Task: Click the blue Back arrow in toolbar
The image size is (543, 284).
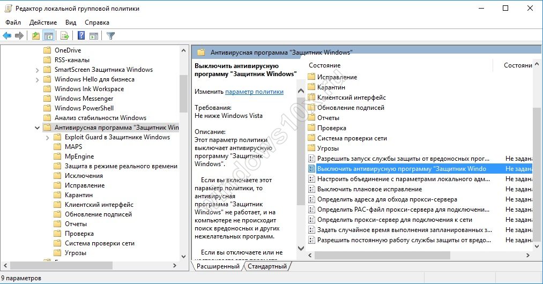Action: pyautogui.click(x=7, y=36)
